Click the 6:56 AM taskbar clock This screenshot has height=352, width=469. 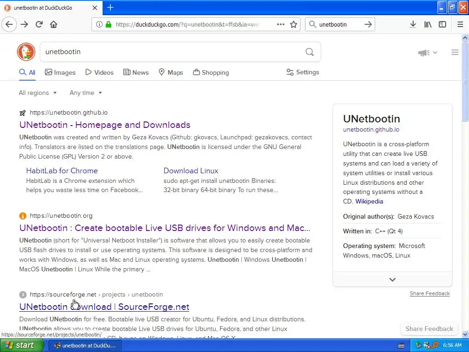click(452, 346)
